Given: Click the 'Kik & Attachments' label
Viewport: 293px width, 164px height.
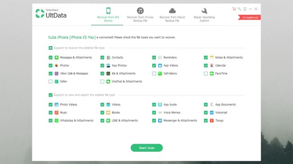Looking at the screenshot, I should coord(124,73).
